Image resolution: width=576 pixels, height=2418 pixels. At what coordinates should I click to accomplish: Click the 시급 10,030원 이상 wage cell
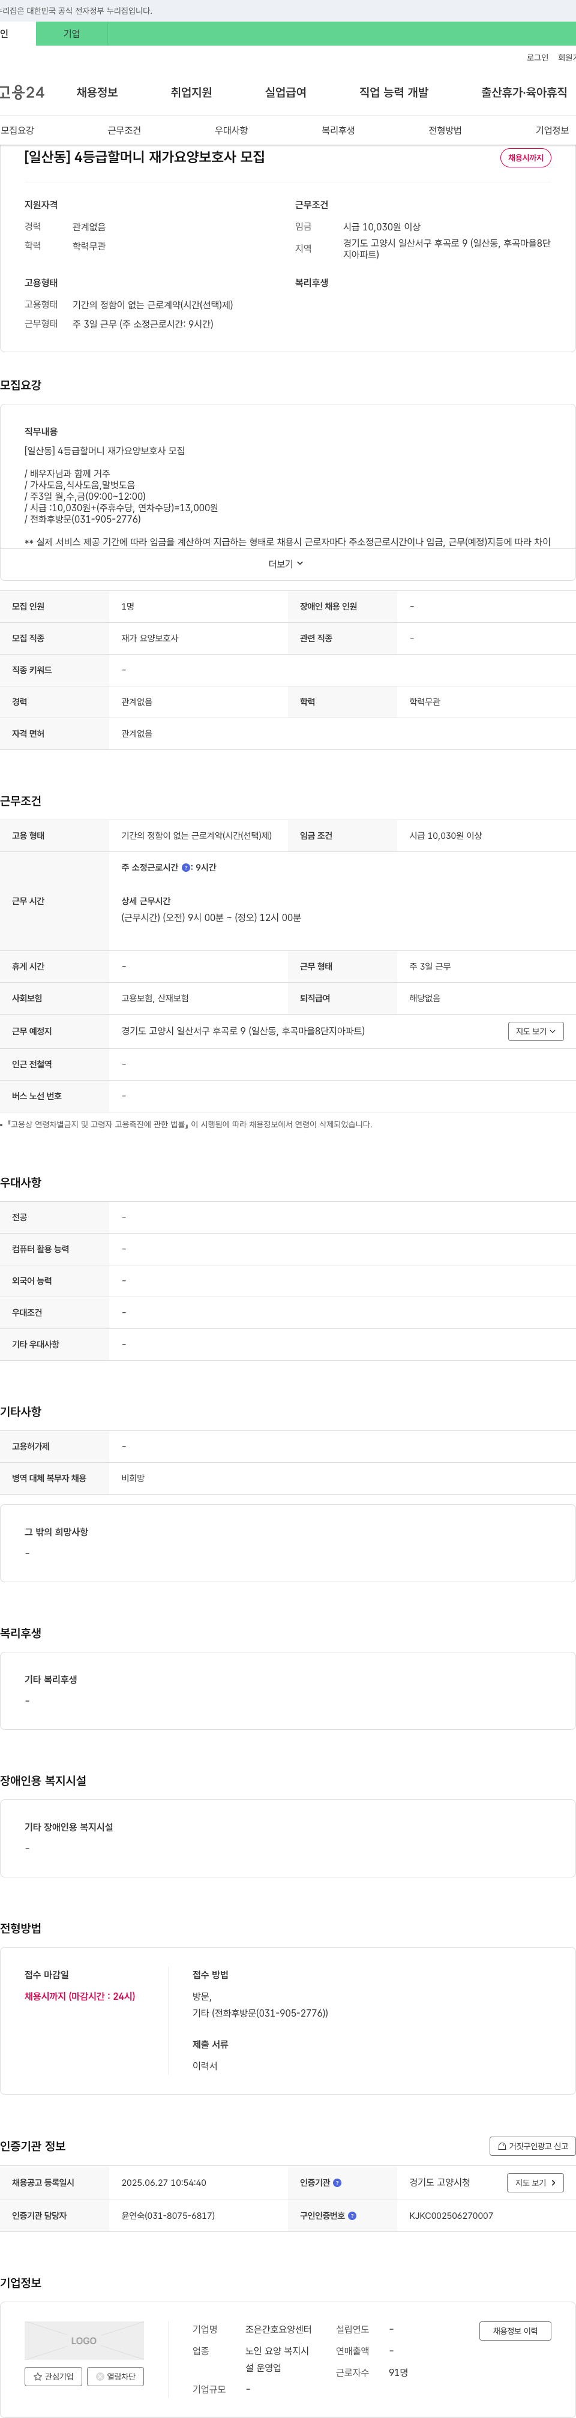[446, 835]
